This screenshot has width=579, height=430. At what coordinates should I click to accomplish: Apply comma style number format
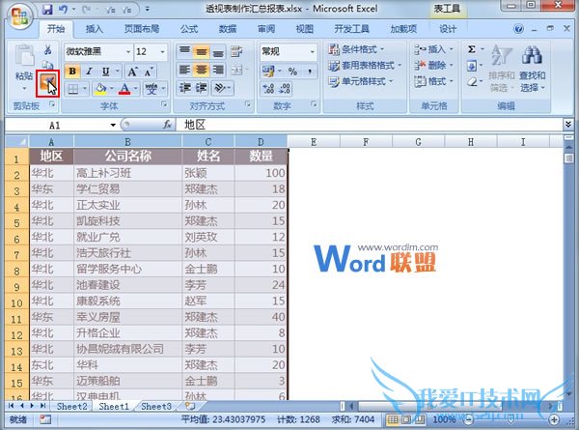[x=310, y=72]
